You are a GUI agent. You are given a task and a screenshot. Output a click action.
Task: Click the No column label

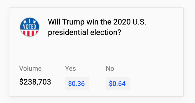[x=110, y=69]
